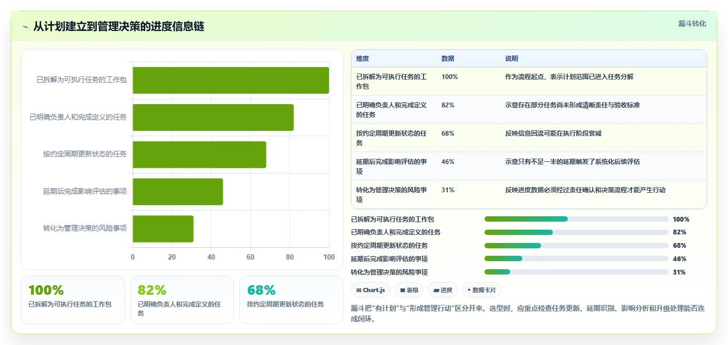Screen dimensions: 728x345
Task: Click the summary paragraph starting with 漏斗把
Action: 528,314
